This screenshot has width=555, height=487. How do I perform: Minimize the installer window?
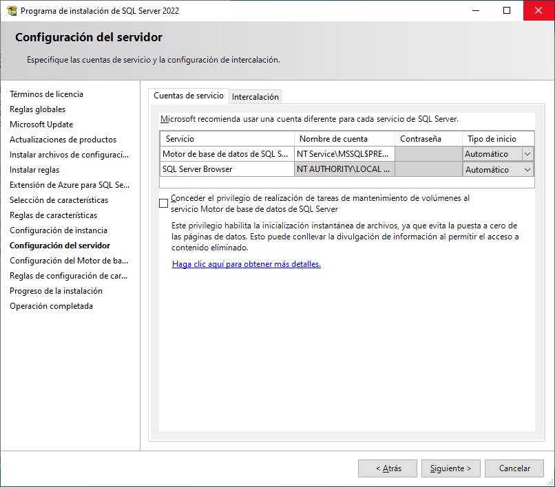click(475, 11)
